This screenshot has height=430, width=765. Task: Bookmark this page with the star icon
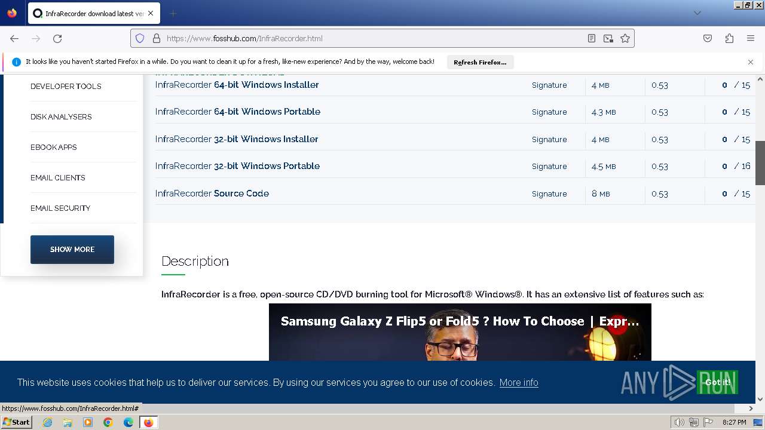tap(625, 38)
